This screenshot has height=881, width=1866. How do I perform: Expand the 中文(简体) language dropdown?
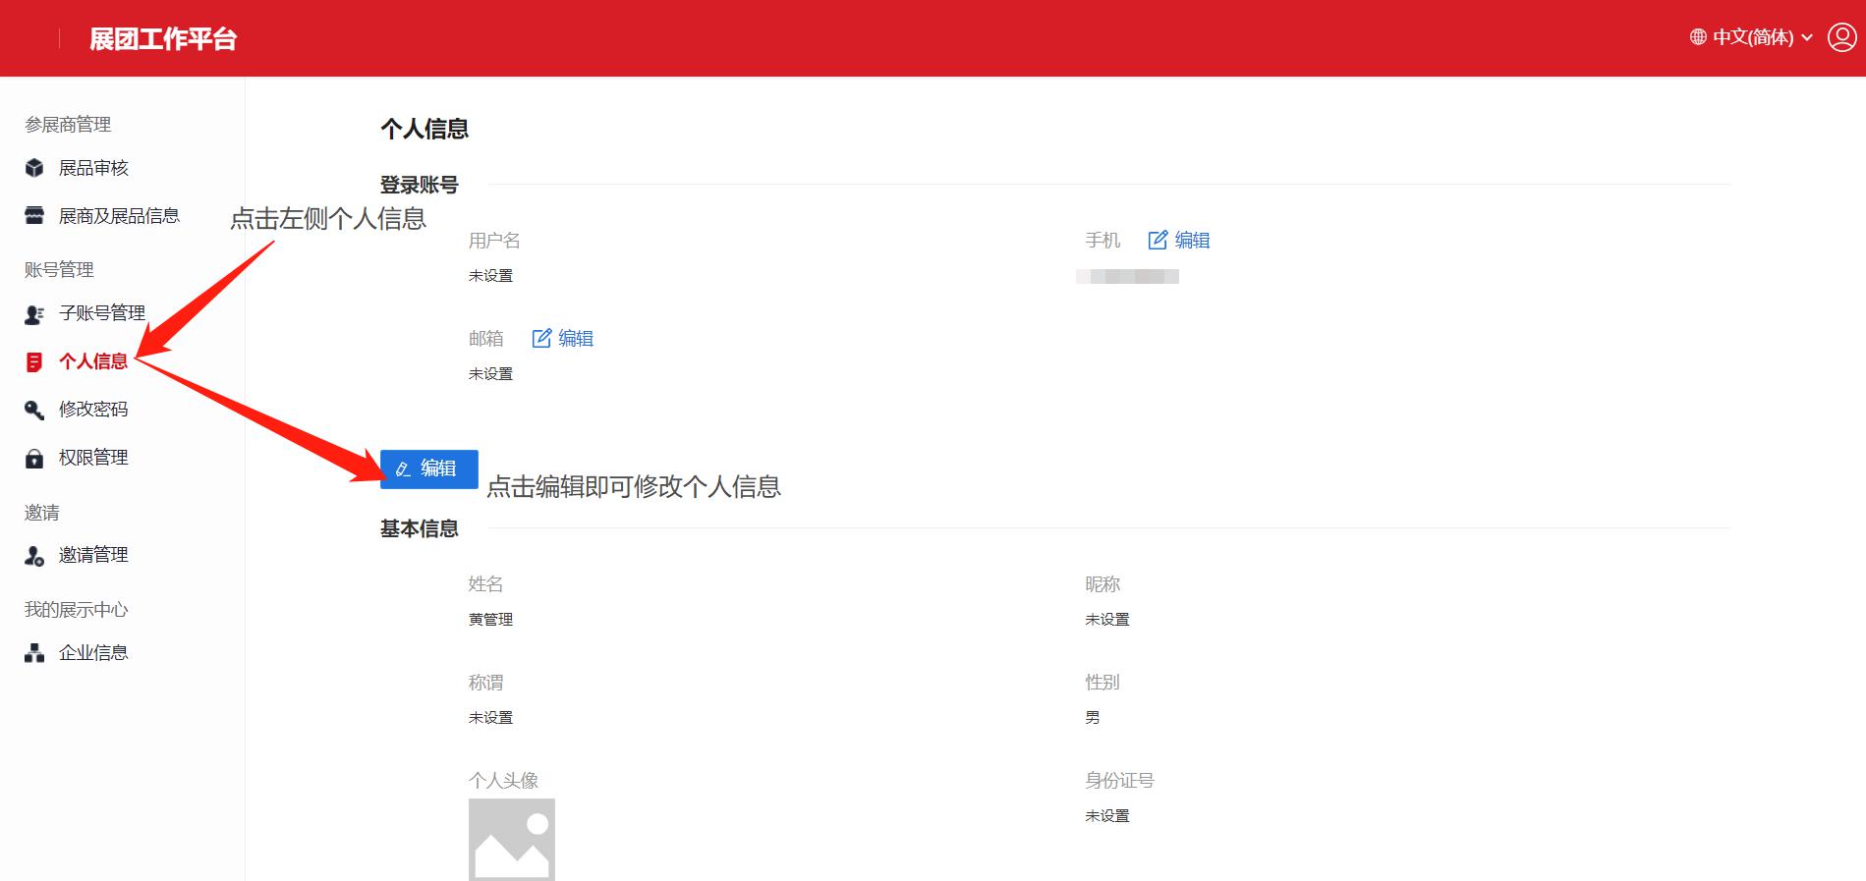click(1753, 37)
